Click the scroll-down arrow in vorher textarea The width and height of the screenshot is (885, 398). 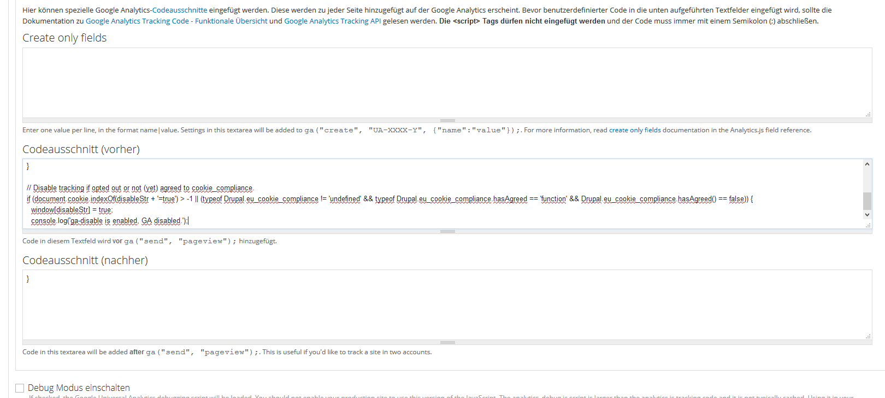tap(867, 215)
